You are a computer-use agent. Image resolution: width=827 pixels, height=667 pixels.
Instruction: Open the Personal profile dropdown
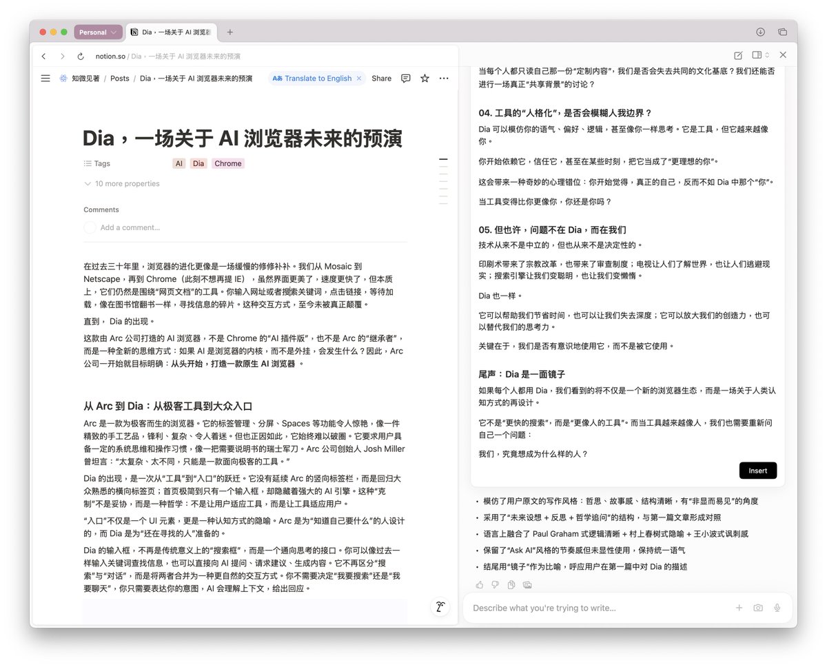tap(98, 32)
